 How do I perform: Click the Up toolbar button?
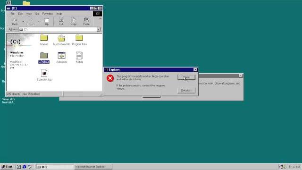point(47,22)
